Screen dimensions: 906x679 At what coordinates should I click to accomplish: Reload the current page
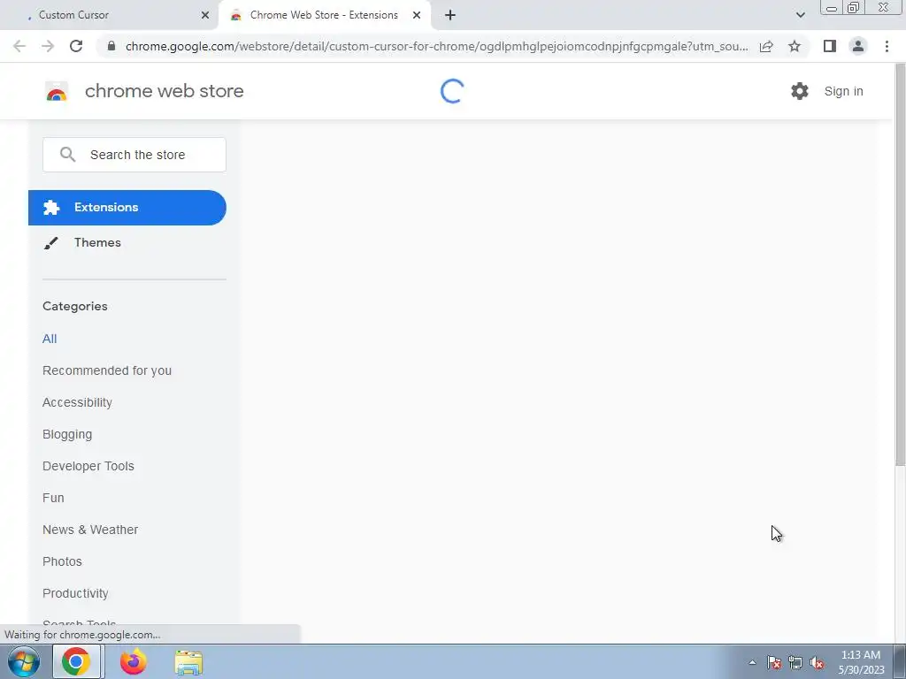coord(76,46)
